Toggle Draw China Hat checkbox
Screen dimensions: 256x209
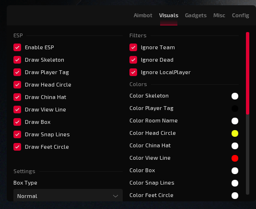17,97
